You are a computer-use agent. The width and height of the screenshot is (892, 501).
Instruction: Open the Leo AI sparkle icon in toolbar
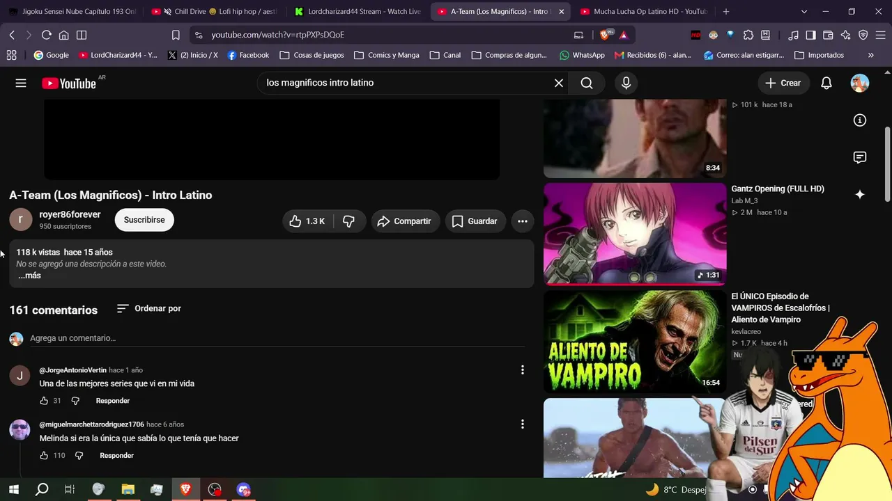click(x=846, y=35)
